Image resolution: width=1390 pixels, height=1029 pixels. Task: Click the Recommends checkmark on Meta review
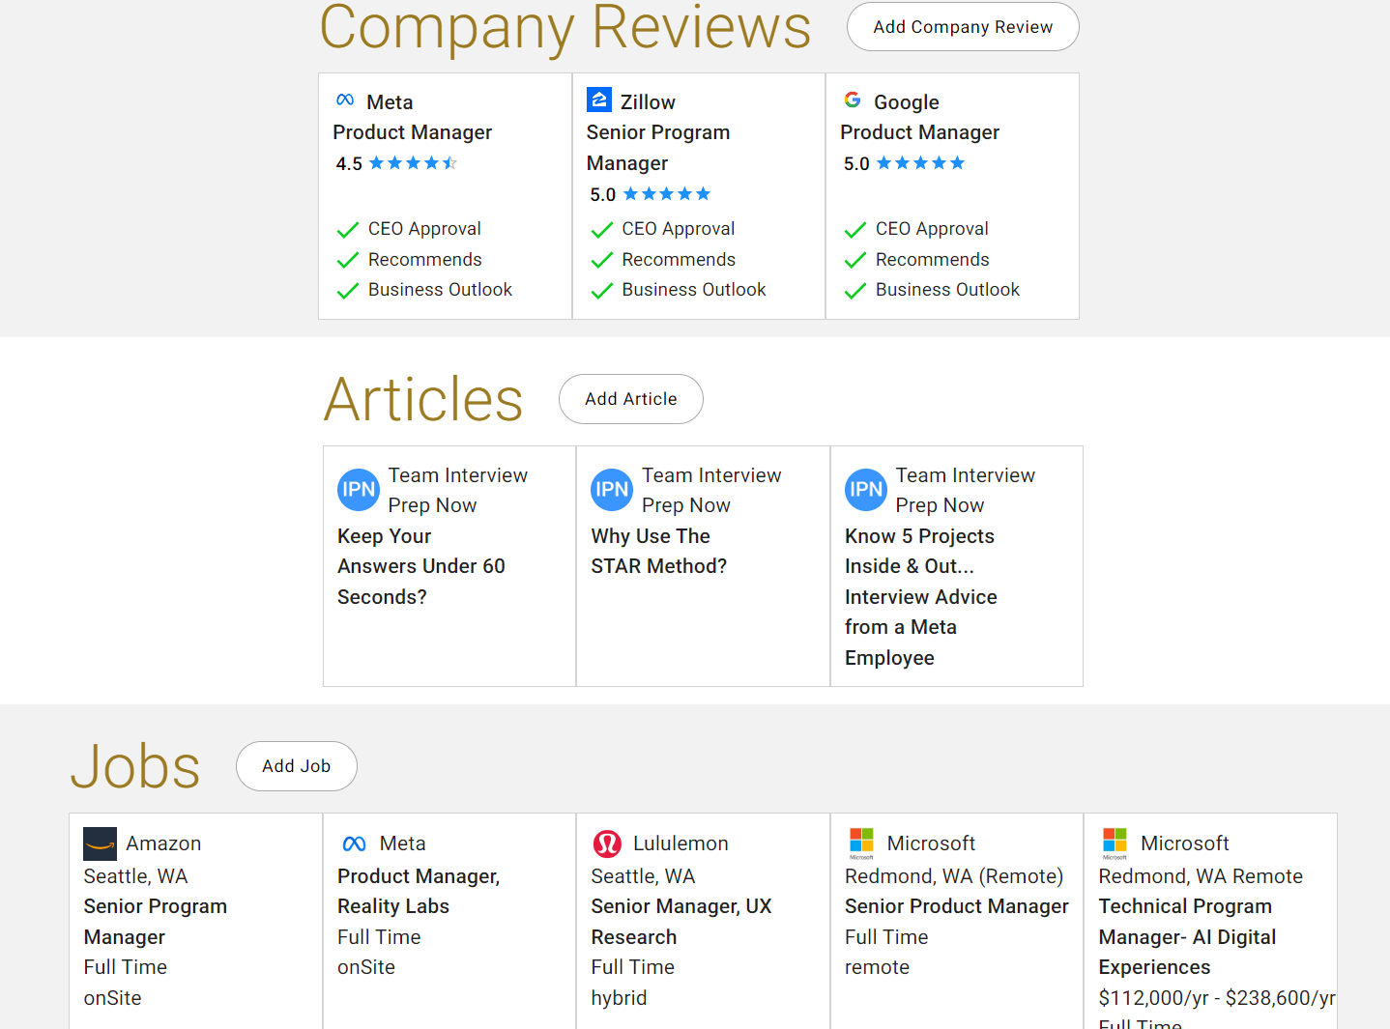tap(348, 261)
